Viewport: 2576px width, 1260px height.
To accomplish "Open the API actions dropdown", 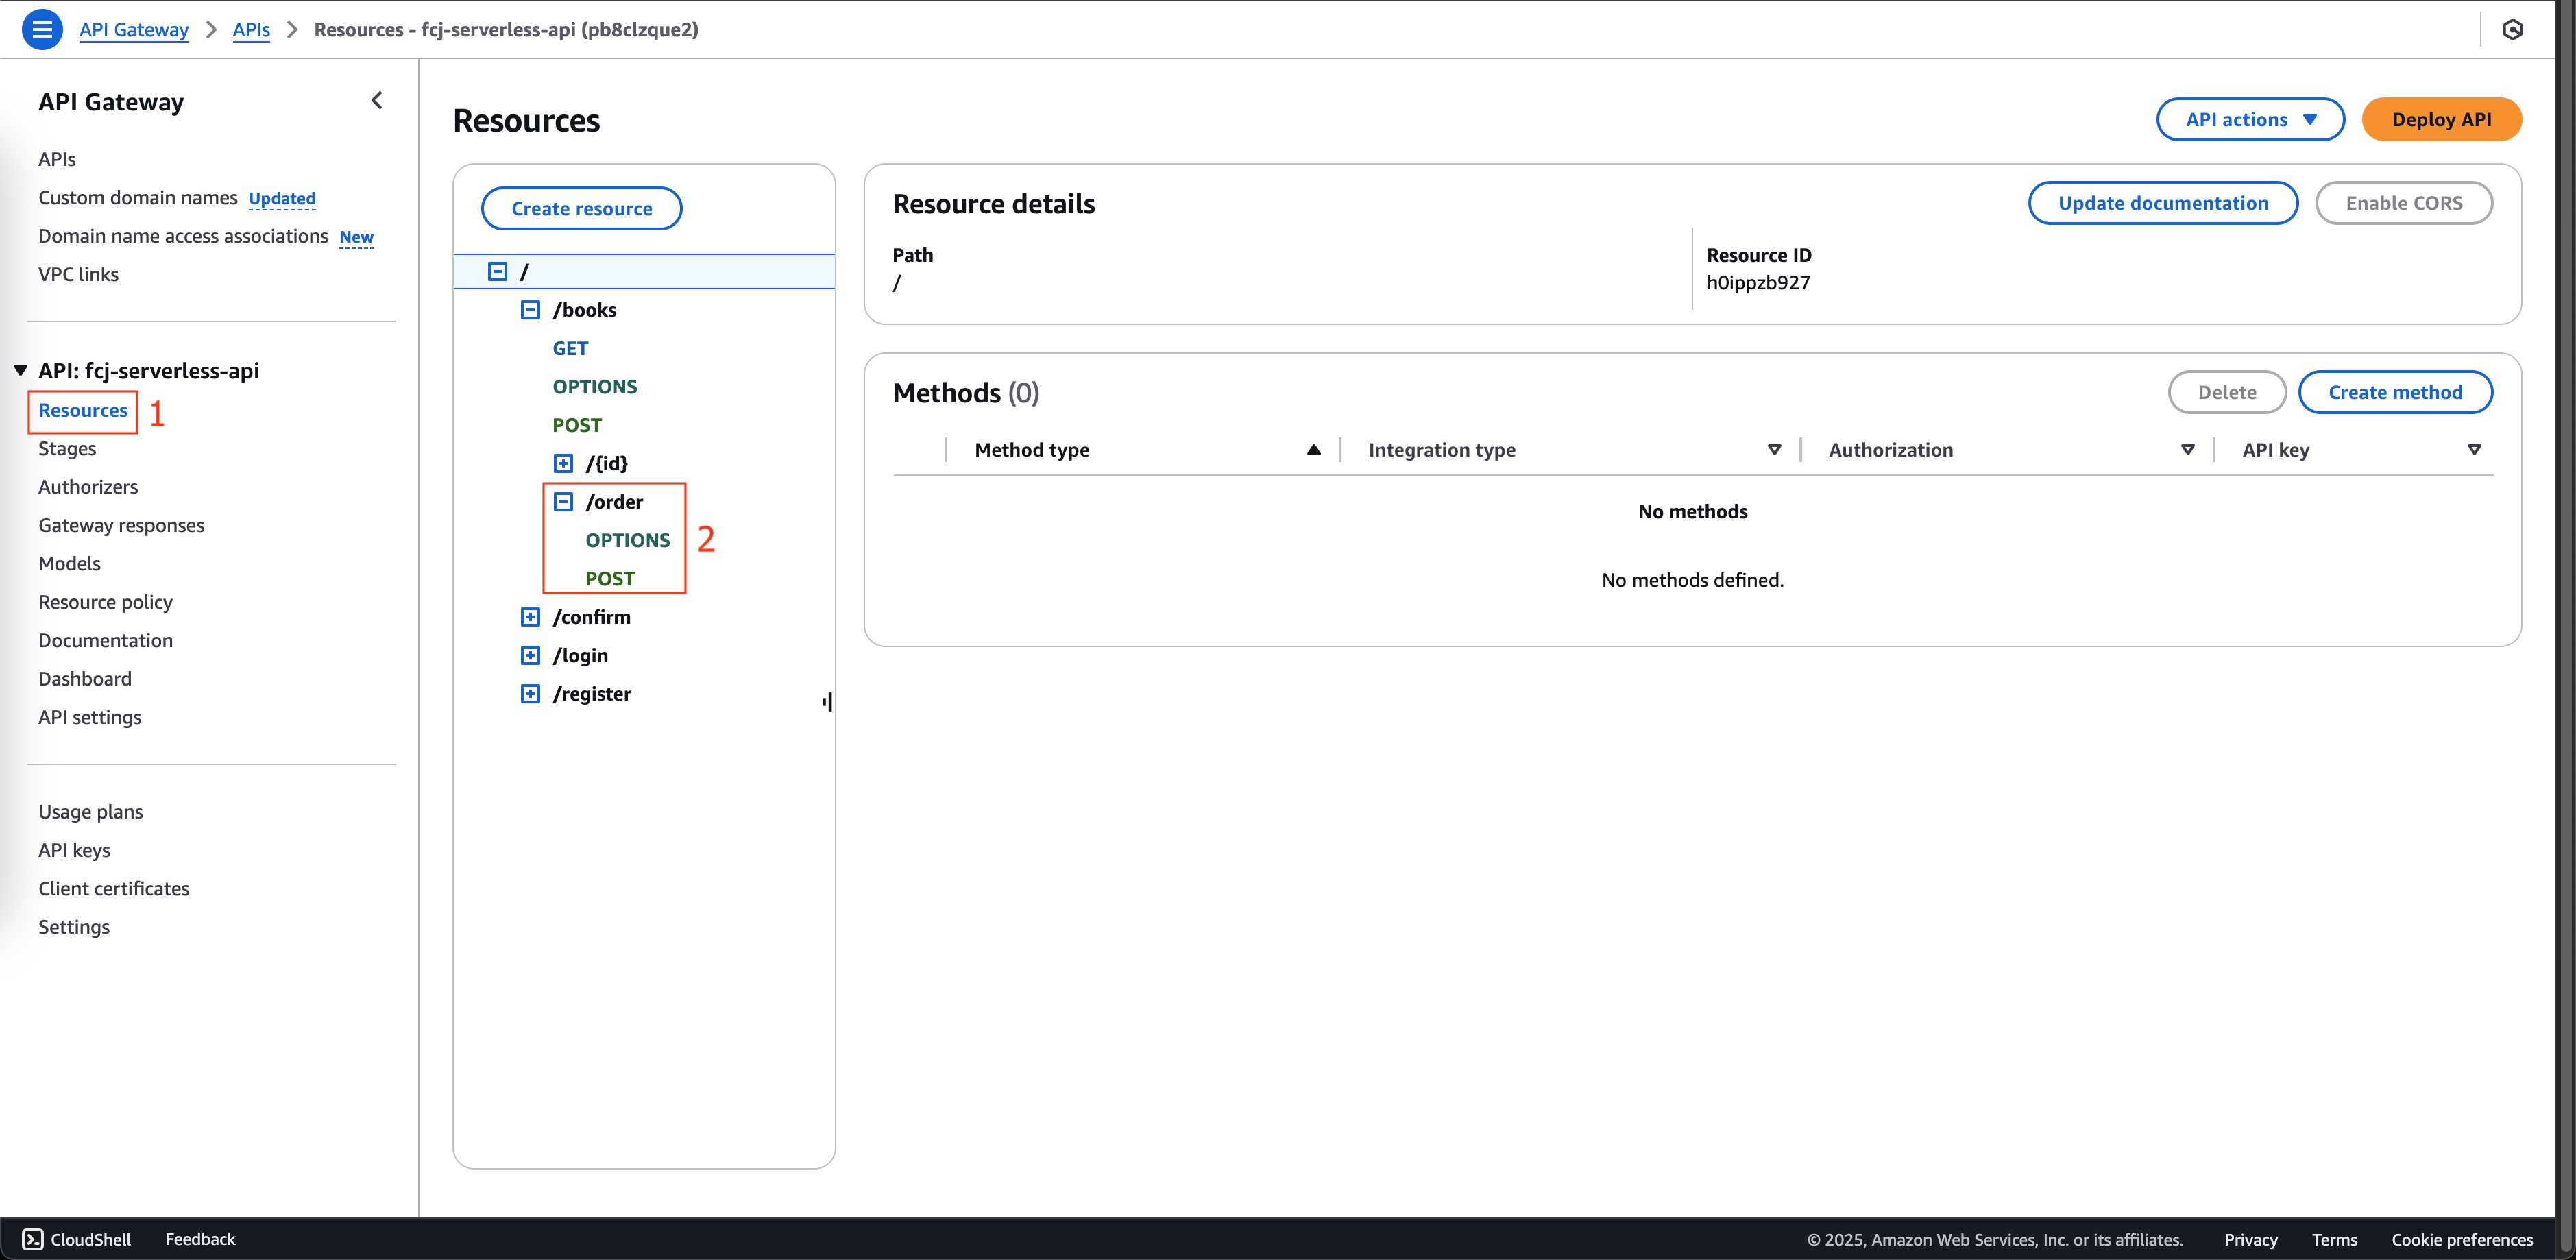I will (x=2250, y=119).
